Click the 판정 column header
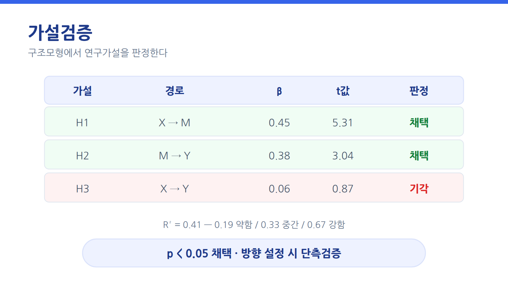 tap(419, 91)
